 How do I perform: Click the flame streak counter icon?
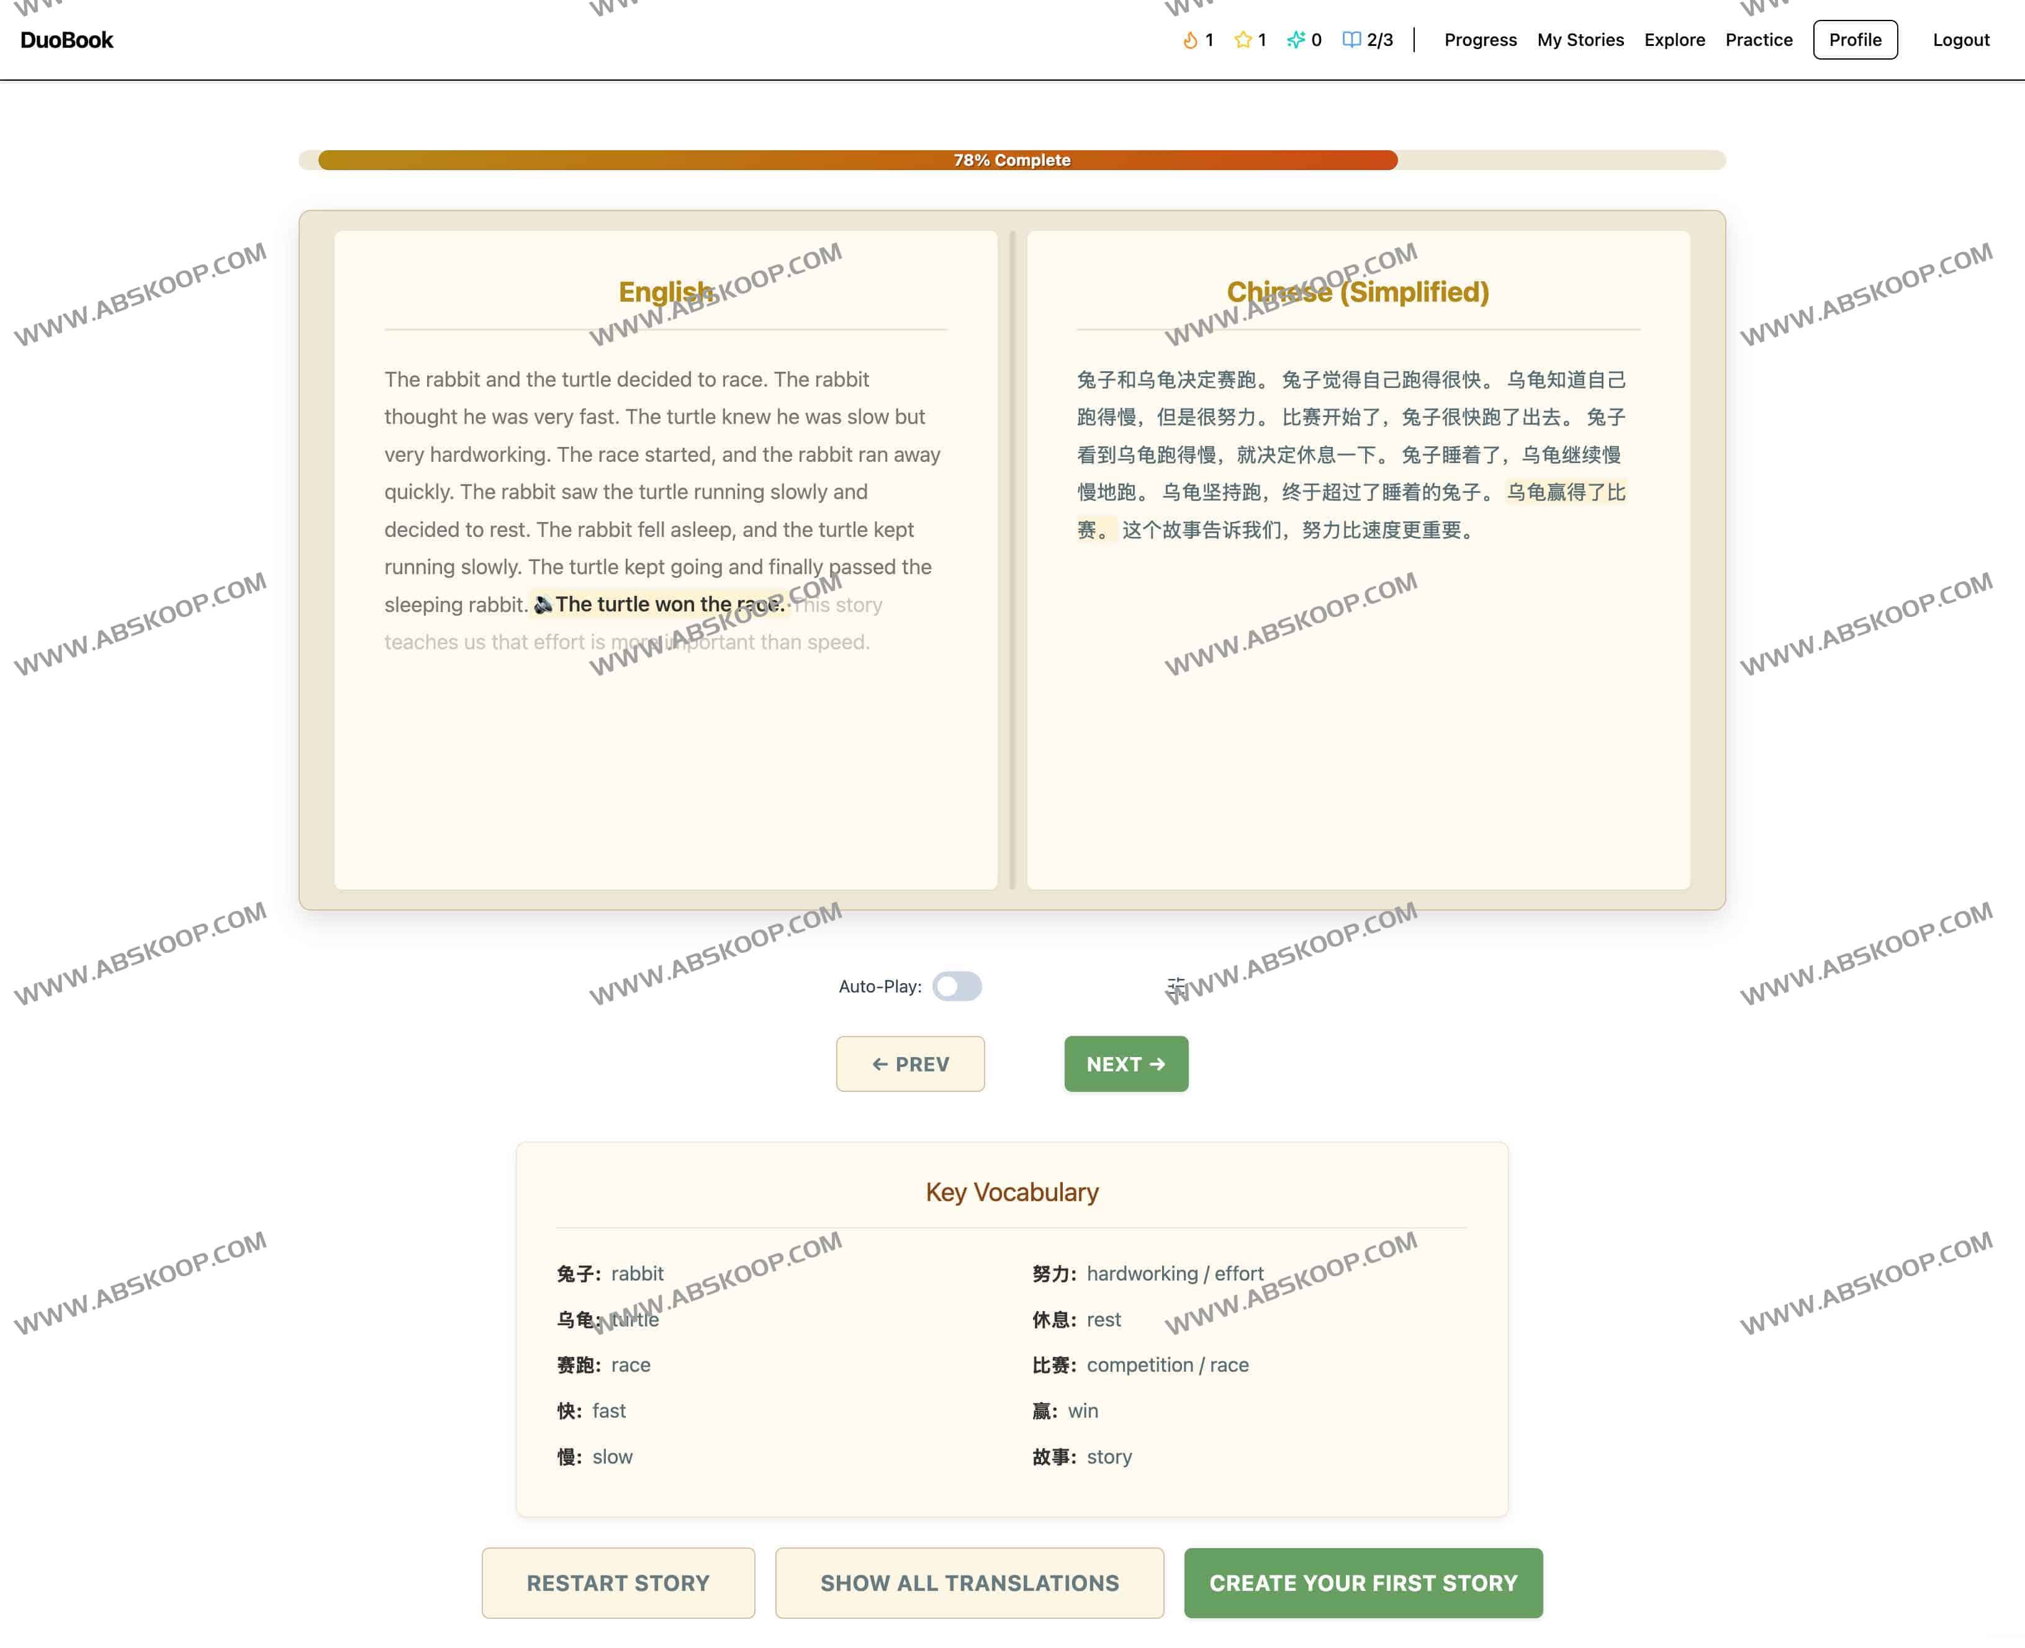pyautogui.click(x=1191, y=39)
